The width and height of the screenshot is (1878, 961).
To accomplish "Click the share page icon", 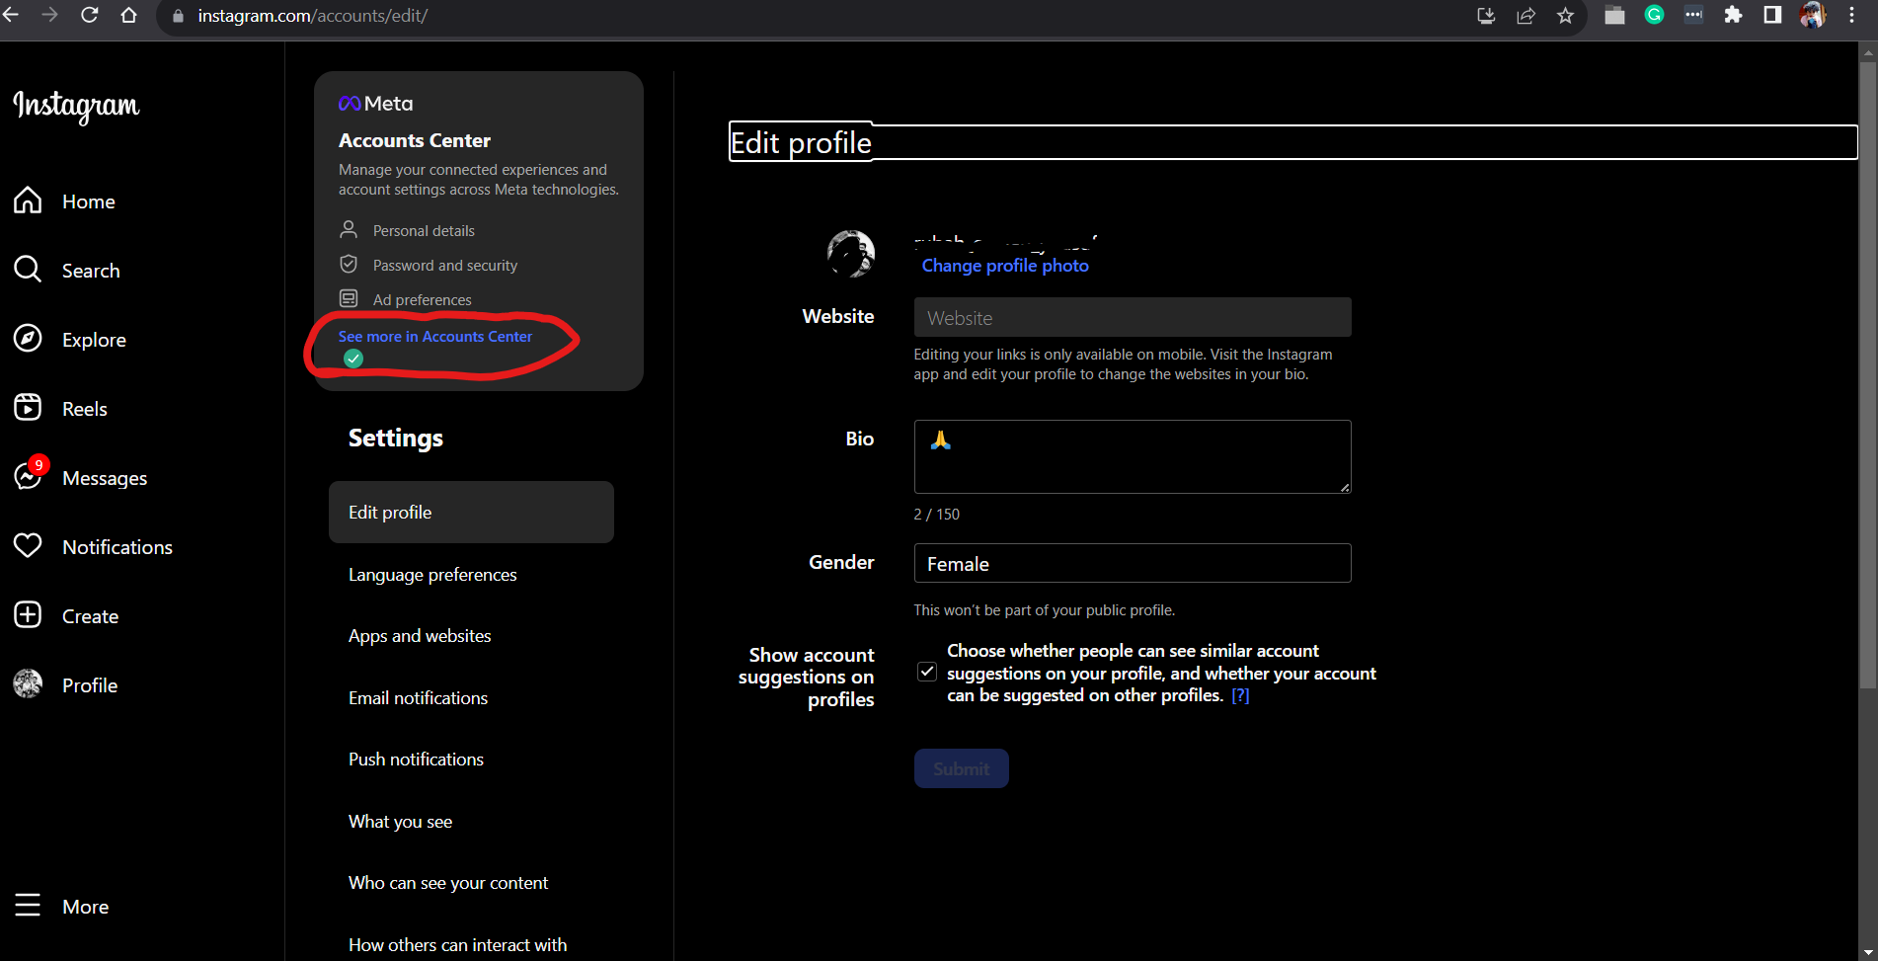I will point(1526,15).
